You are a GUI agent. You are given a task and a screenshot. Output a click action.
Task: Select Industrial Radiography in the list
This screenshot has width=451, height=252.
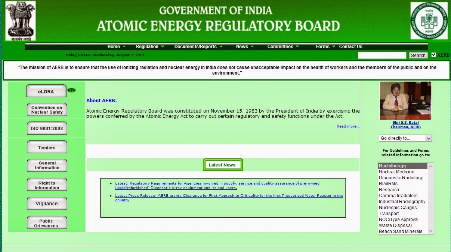coord(403,202)
